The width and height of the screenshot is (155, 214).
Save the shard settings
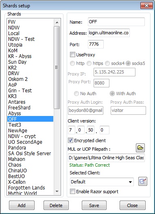[x=94, y=205]
